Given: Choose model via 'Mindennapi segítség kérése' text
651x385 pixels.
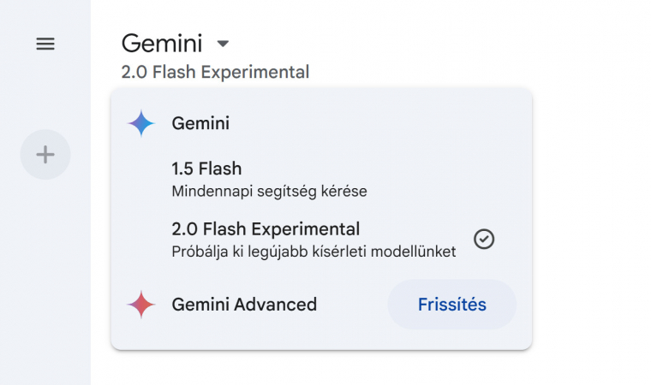Looking at the screenshot, I should pos(270,192).
